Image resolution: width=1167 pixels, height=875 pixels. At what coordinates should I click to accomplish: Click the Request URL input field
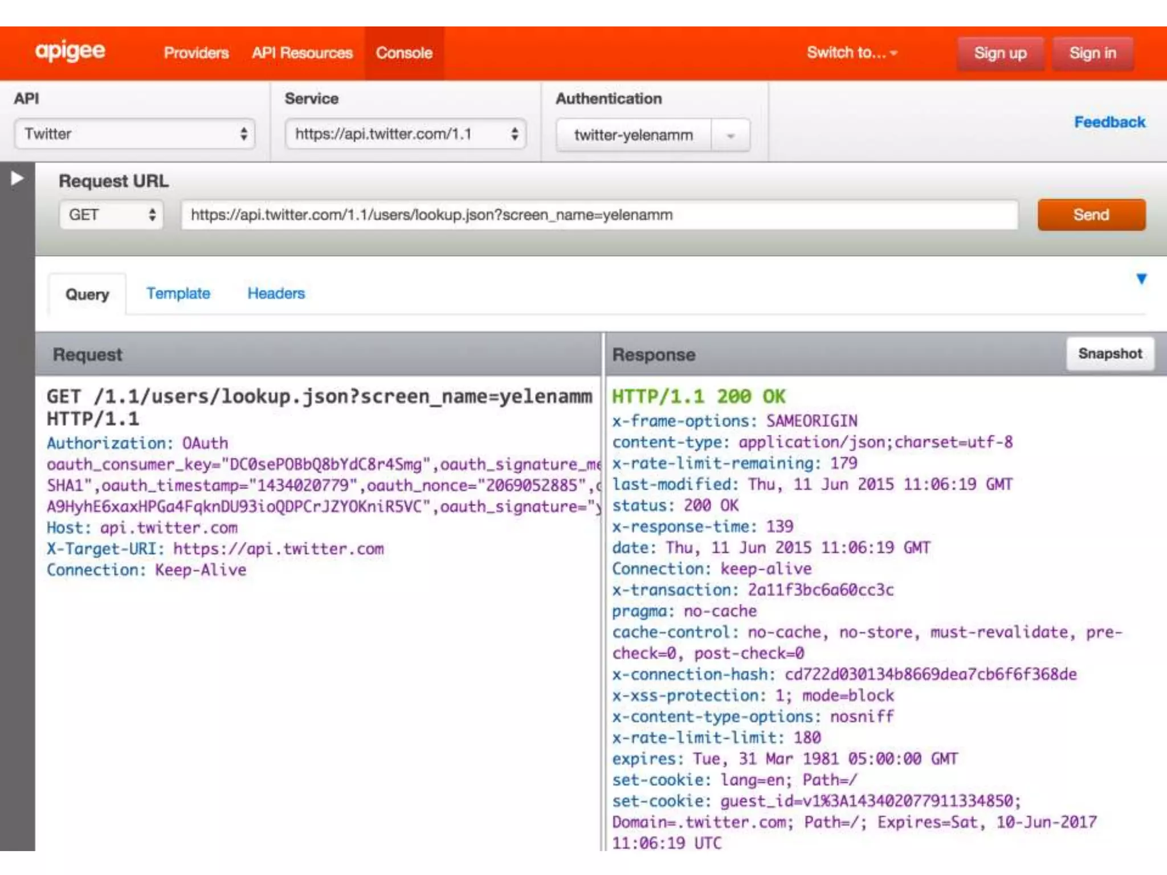598,215
